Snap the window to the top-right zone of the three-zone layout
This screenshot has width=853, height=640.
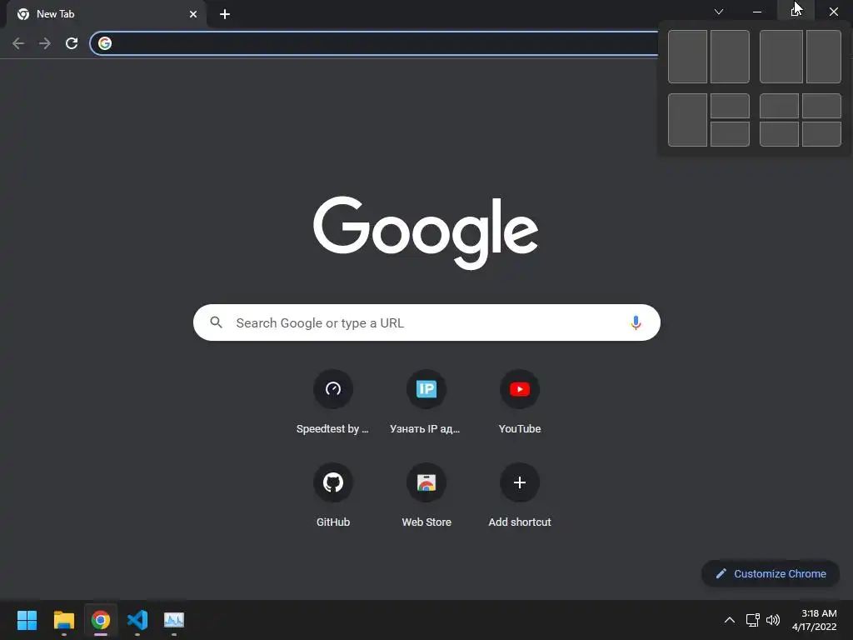tap(730, 106)
